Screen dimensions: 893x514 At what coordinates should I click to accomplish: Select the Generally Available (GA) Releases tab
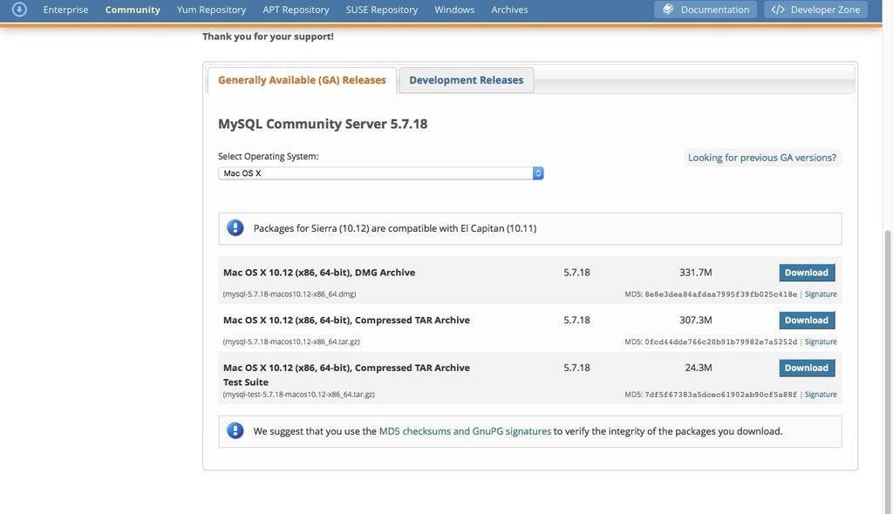point(302,80)
